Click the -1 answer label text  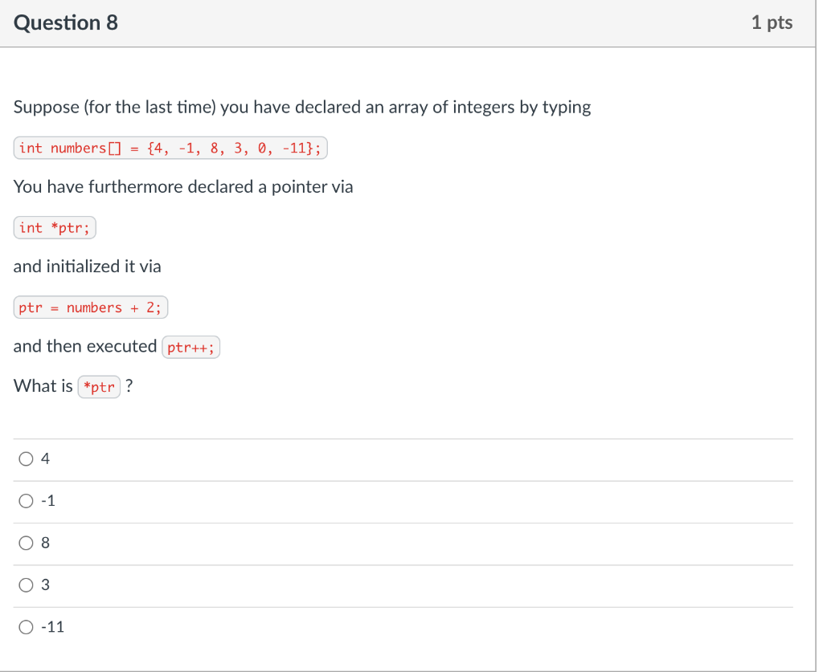[47, 501]
